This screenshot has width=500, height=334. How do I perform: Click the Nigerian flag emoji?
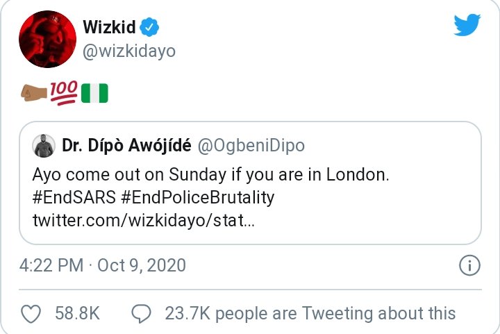94,93
